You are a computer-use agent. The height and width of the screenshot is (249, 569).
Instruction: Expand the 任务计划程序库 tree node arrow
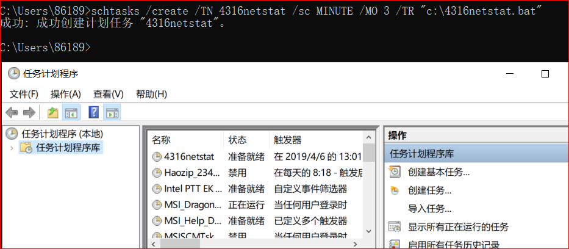(12, 148)
